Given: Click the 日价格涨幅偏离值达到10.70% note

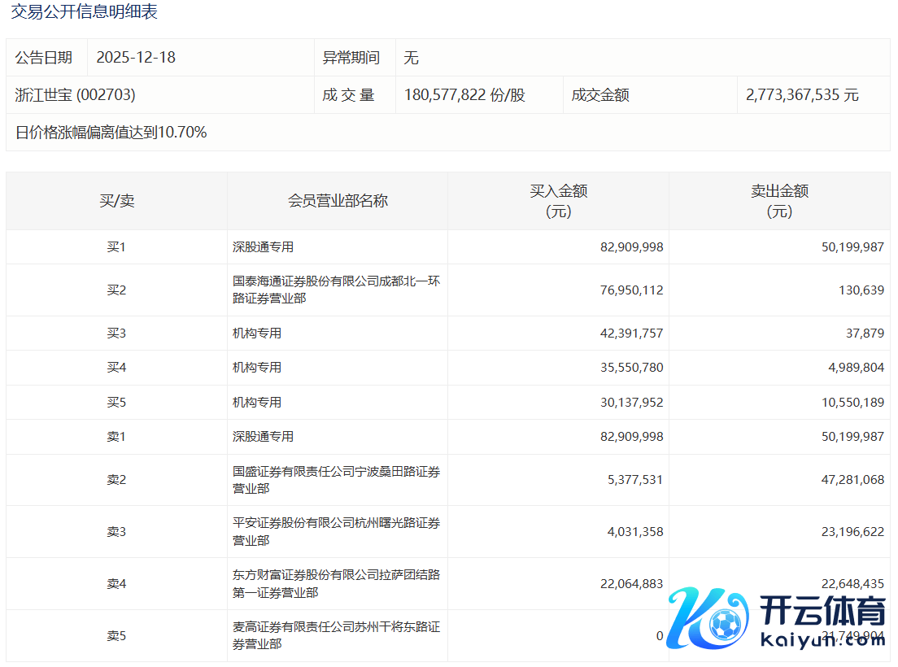Looking at the screenshot, I should pos(111,133).
